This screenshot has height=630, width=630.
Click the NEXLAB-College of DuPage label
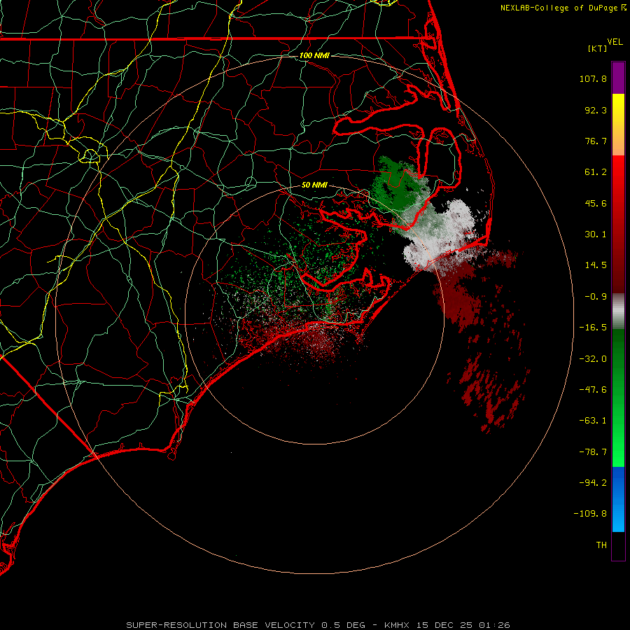(x=559, y=8)
